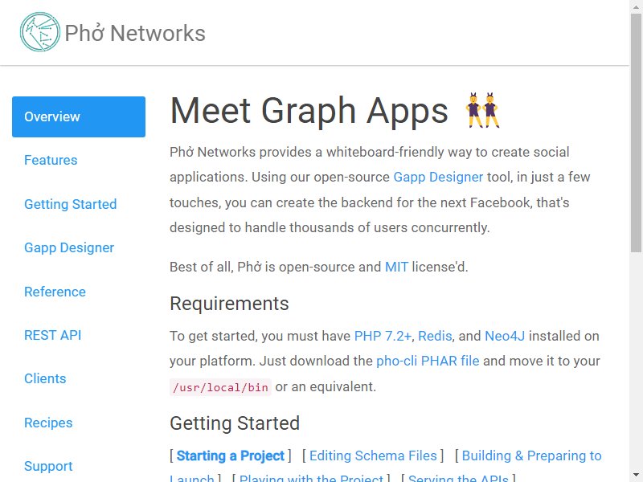Open the Redis link

point(435,336)
